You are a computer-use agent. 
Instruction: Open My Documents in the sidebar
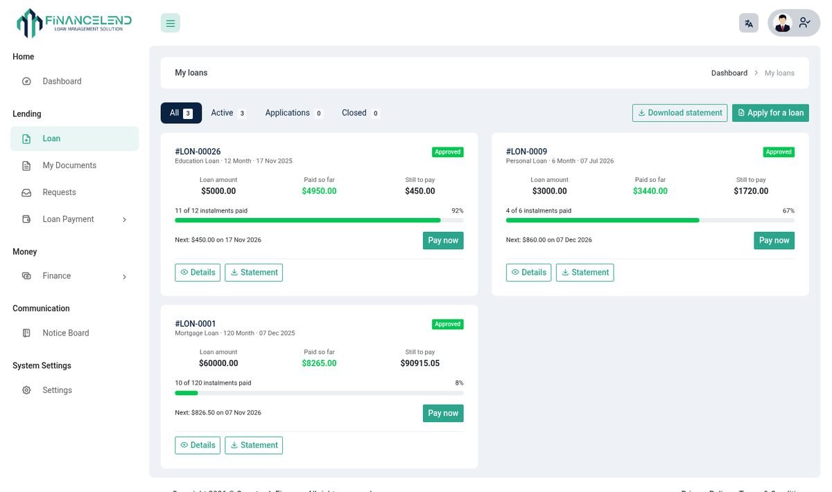click(74, 165)
